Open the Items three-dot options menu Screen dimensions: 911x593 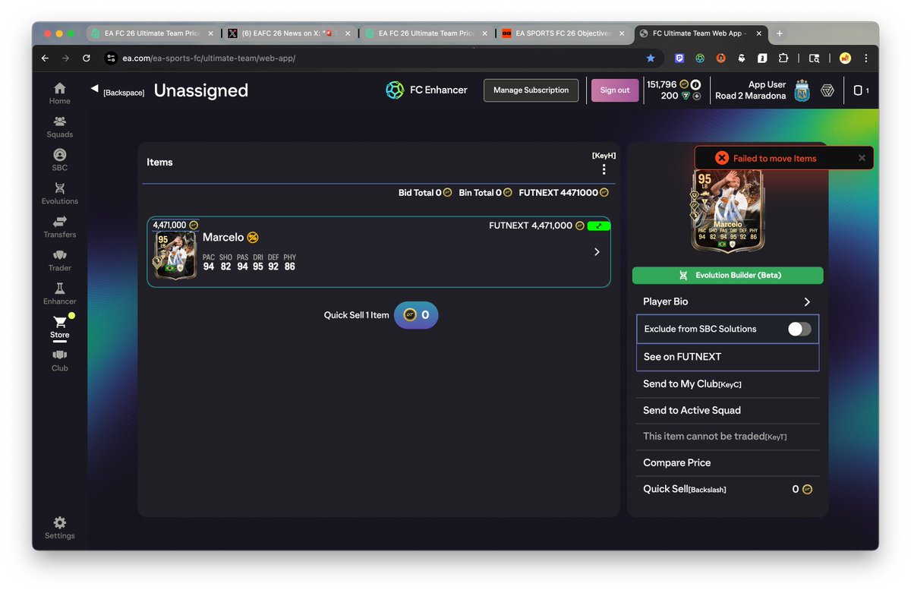[604, 169]
